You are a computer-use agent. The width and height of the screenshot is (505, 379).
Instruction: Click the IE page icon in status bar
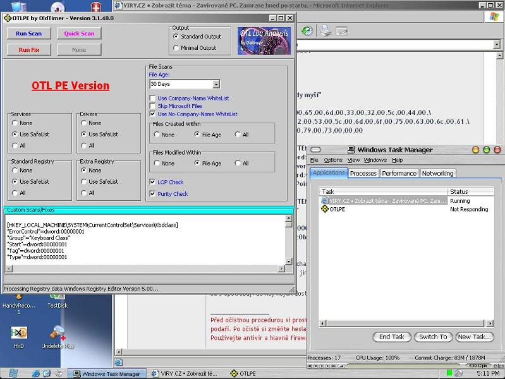pos(119,362)
